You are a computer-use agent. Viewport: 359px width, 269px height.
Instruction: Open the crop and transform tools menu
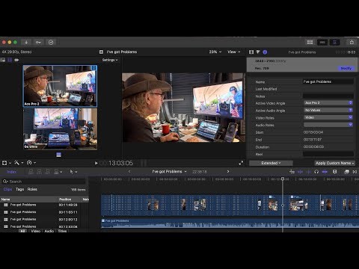tap(7, 163)
